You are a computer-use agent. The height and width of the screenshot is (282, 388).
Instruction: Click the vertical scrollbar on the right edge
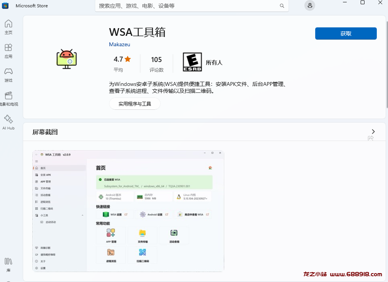tap(387, 64)
